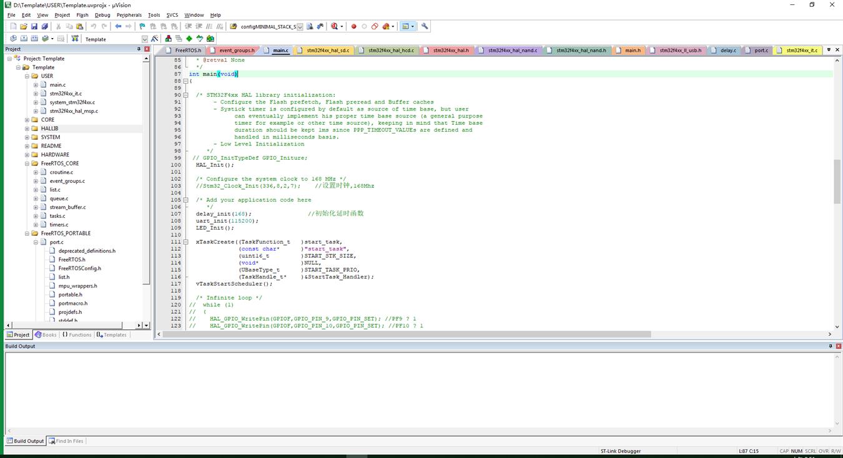Create a new file via toolbar icon
843x458 pixels.
pyautogui.click(x=13, y=26)
